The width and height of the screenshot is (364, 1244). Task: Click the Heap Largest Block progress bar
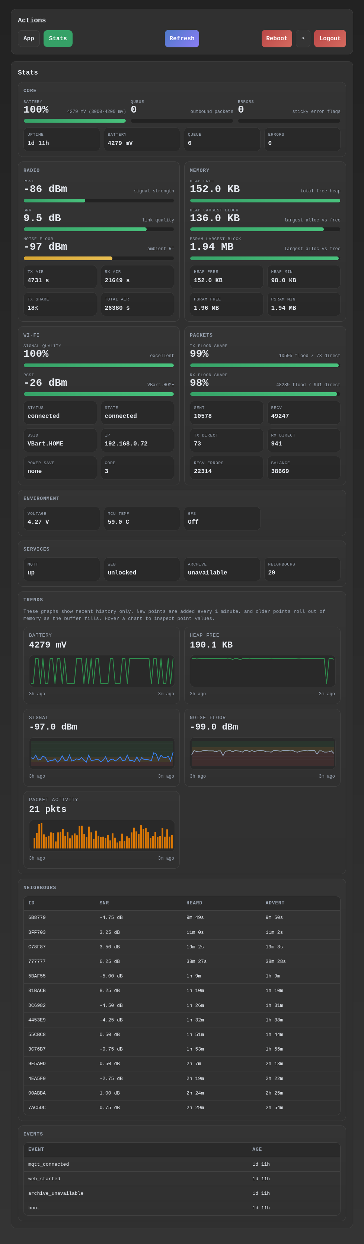[265, 229]
